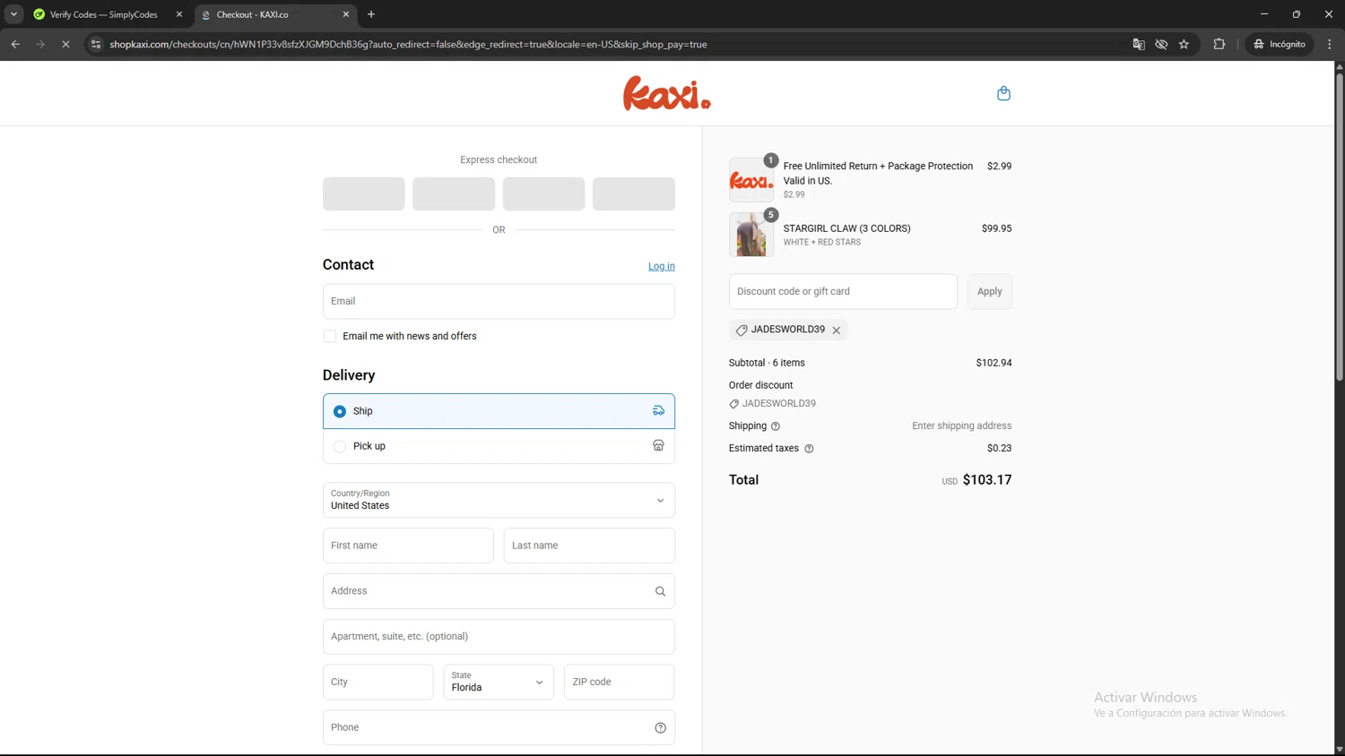This screenshot has height=756, width=1345.
Task: Open site information icon in address bar
Action: [x=96, y=44]
